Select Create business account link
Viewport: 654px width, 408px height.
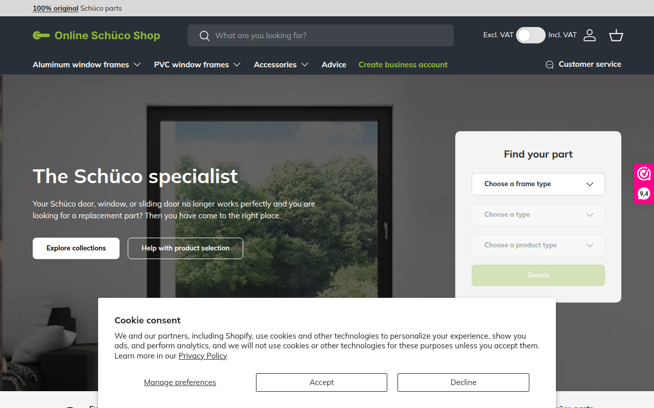coord(403,65)
